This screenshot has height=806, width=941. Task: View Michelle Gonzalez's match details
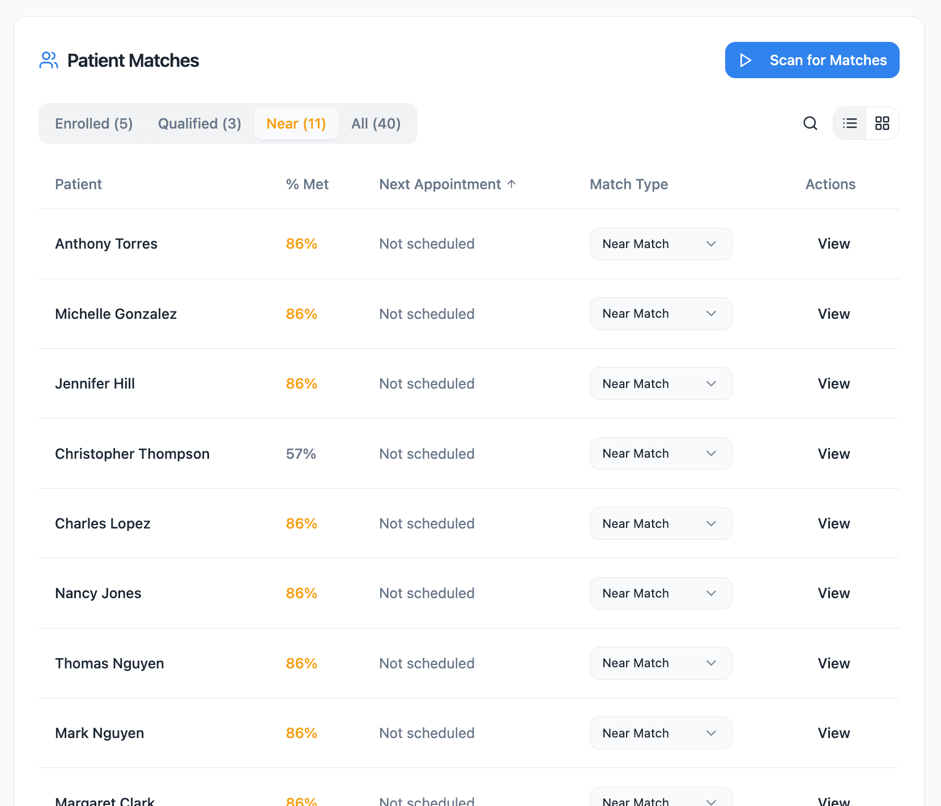(x=834, y=314)
